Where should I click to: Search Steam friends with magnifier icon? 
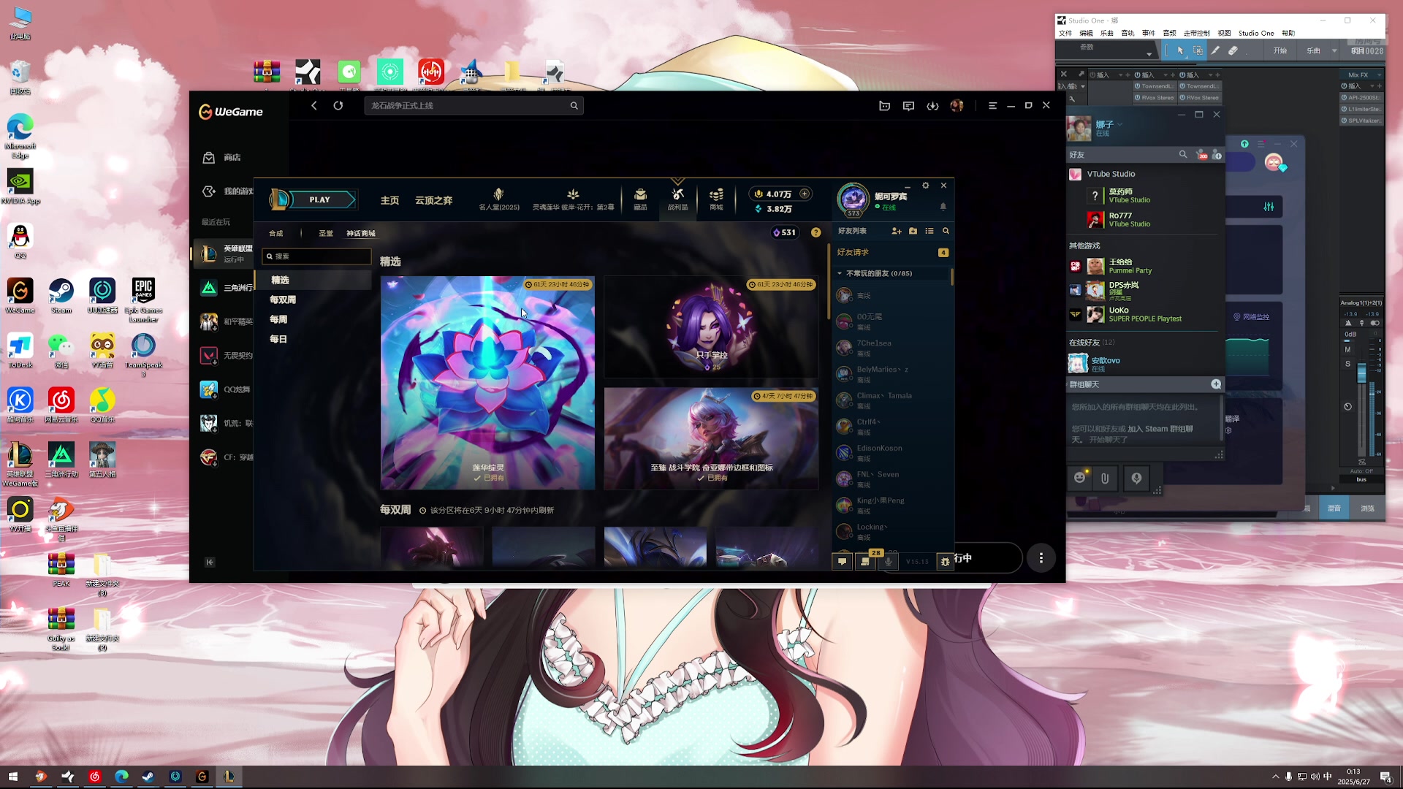pos(1183,155)
